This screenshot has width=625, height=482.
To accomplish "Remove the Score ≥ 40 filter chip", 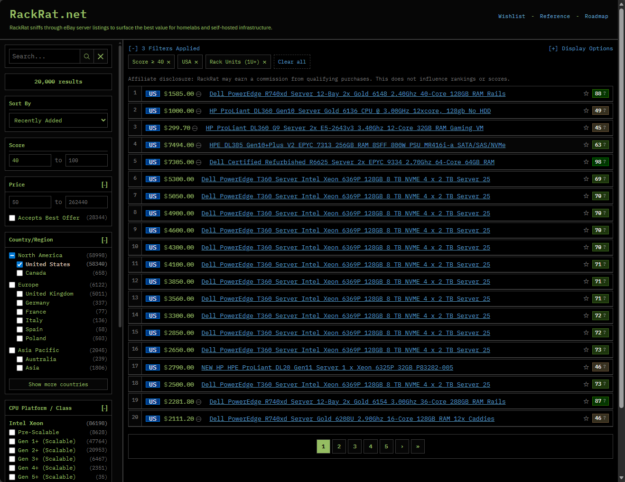I will pos(168,62).
